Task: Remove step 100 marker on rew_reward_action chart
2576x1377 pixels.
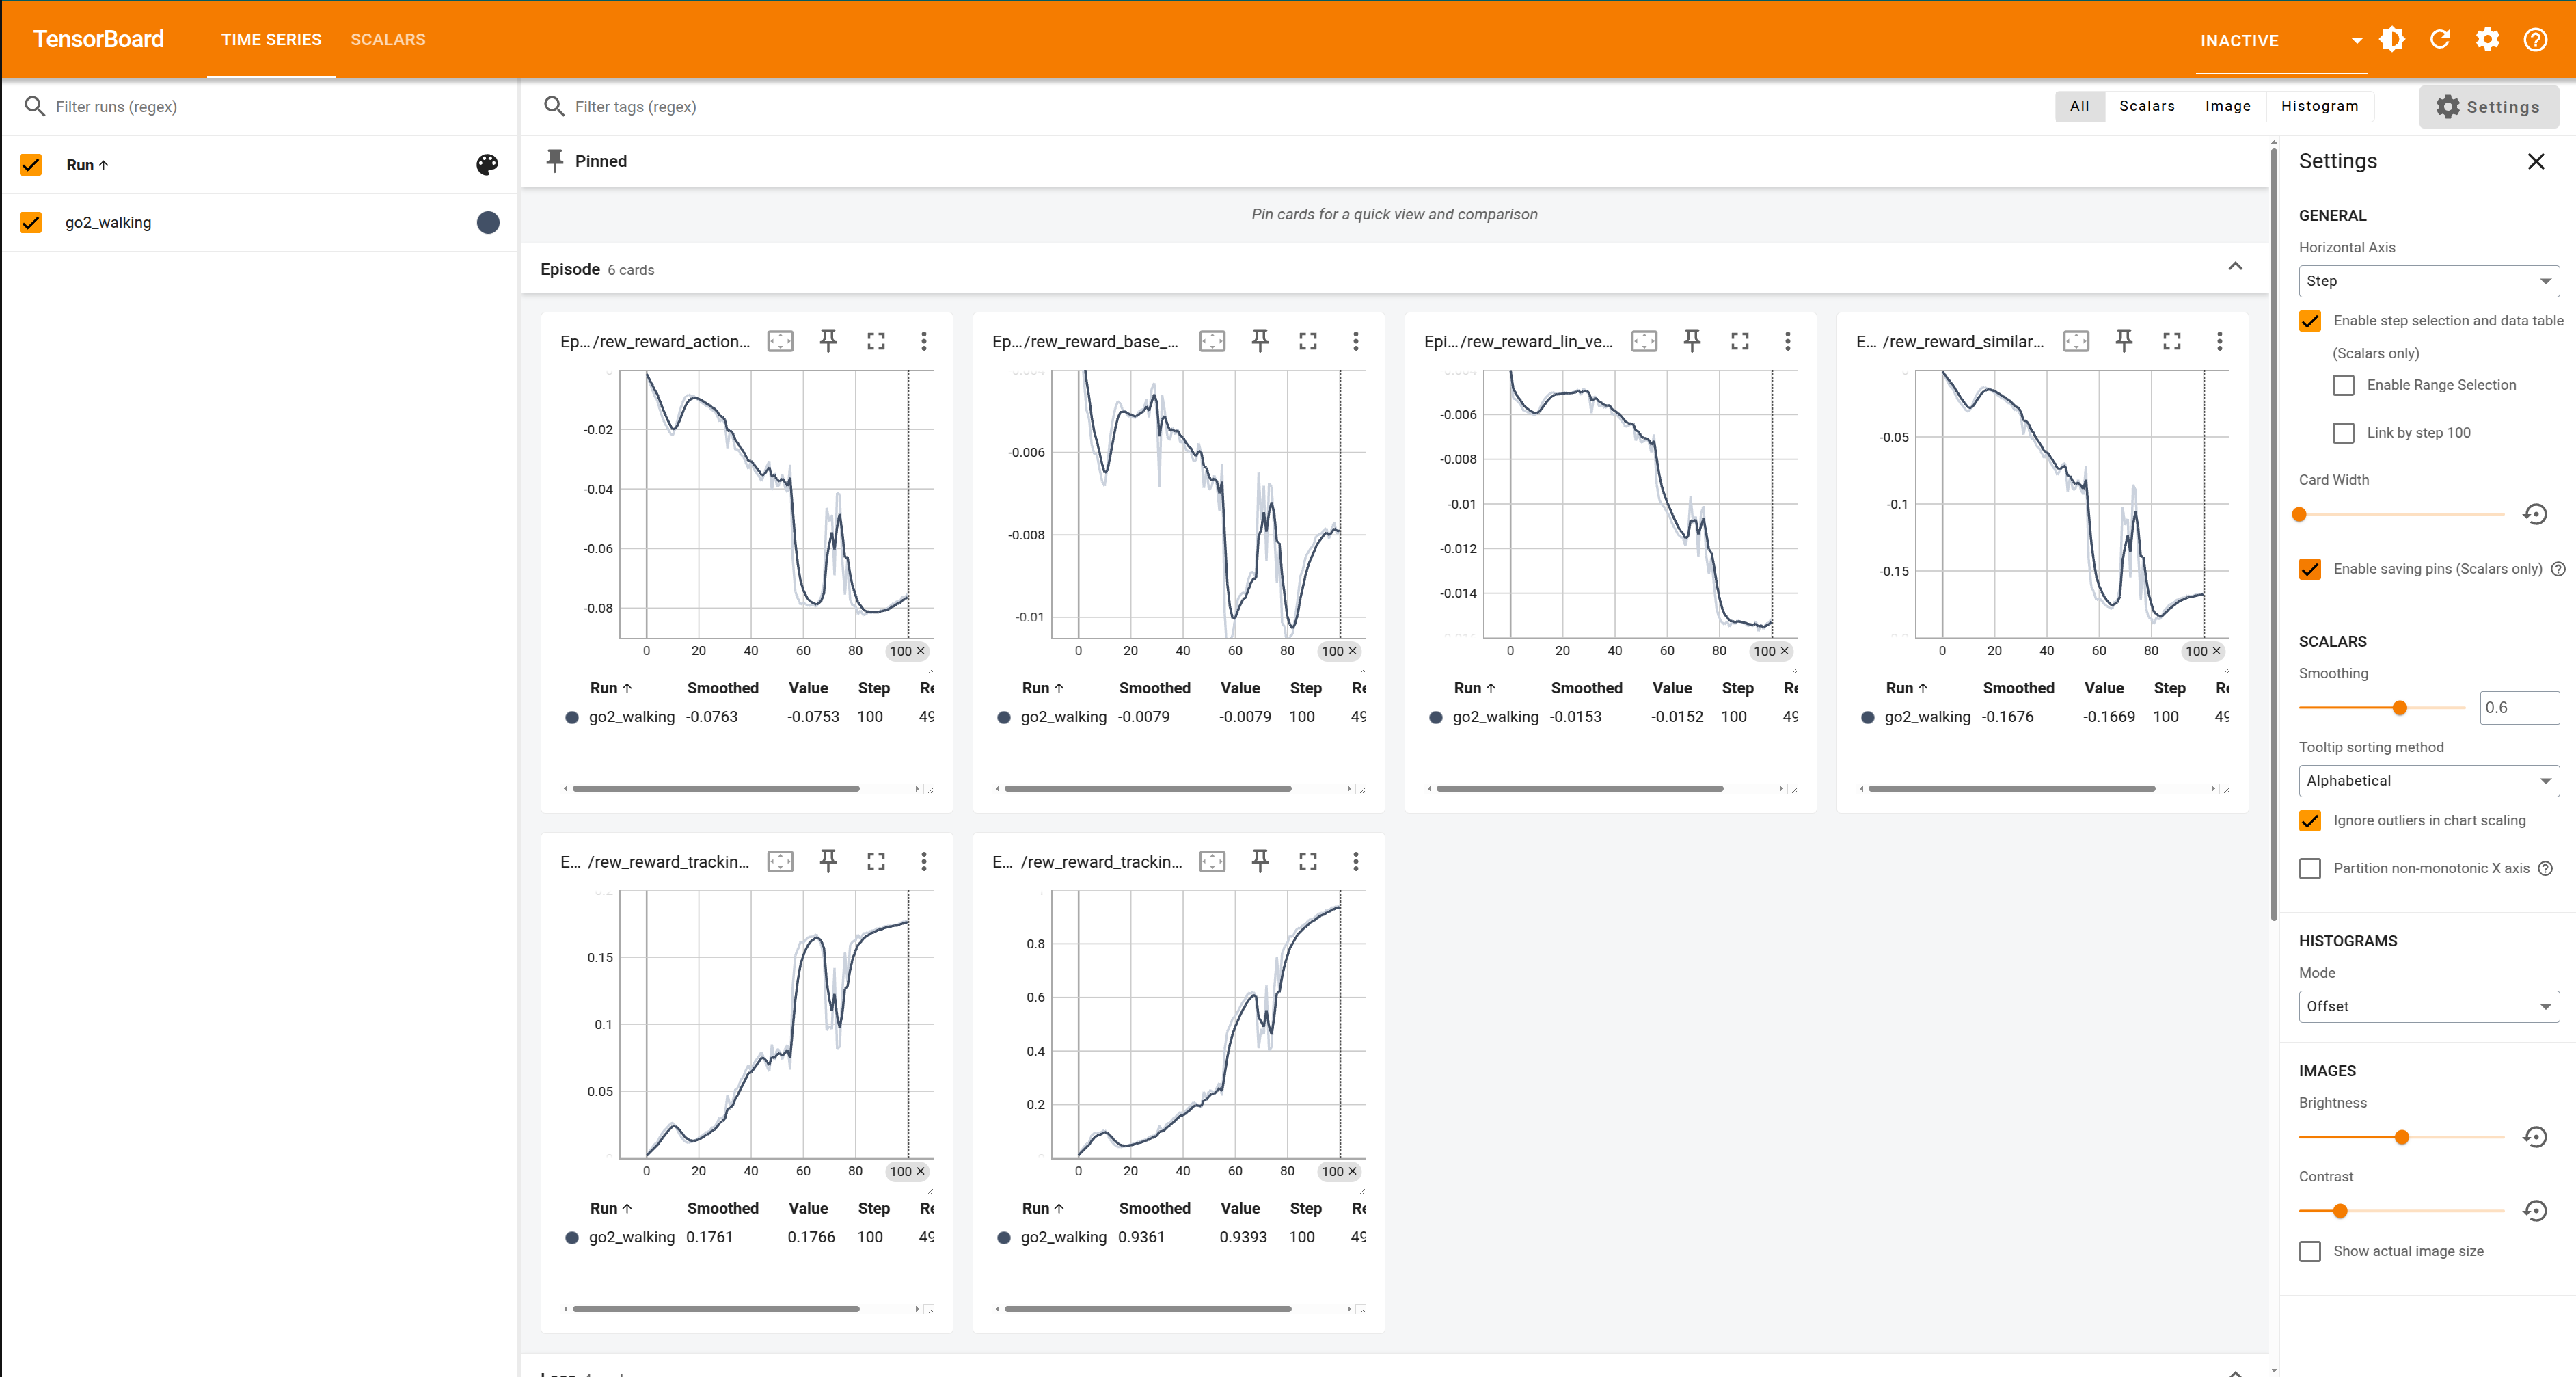Action: pyautogui.click(x=921, y=651)
